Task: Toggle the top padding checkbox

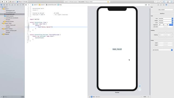Action: point(166,32)
